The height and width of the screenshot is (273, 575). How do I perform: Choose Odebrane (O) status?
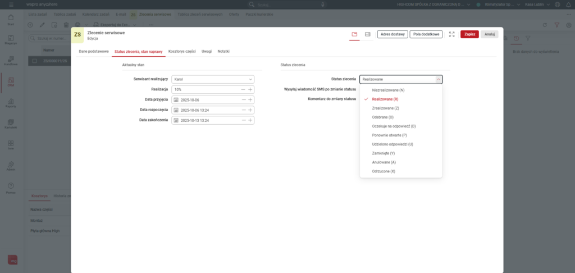point(401,117)
